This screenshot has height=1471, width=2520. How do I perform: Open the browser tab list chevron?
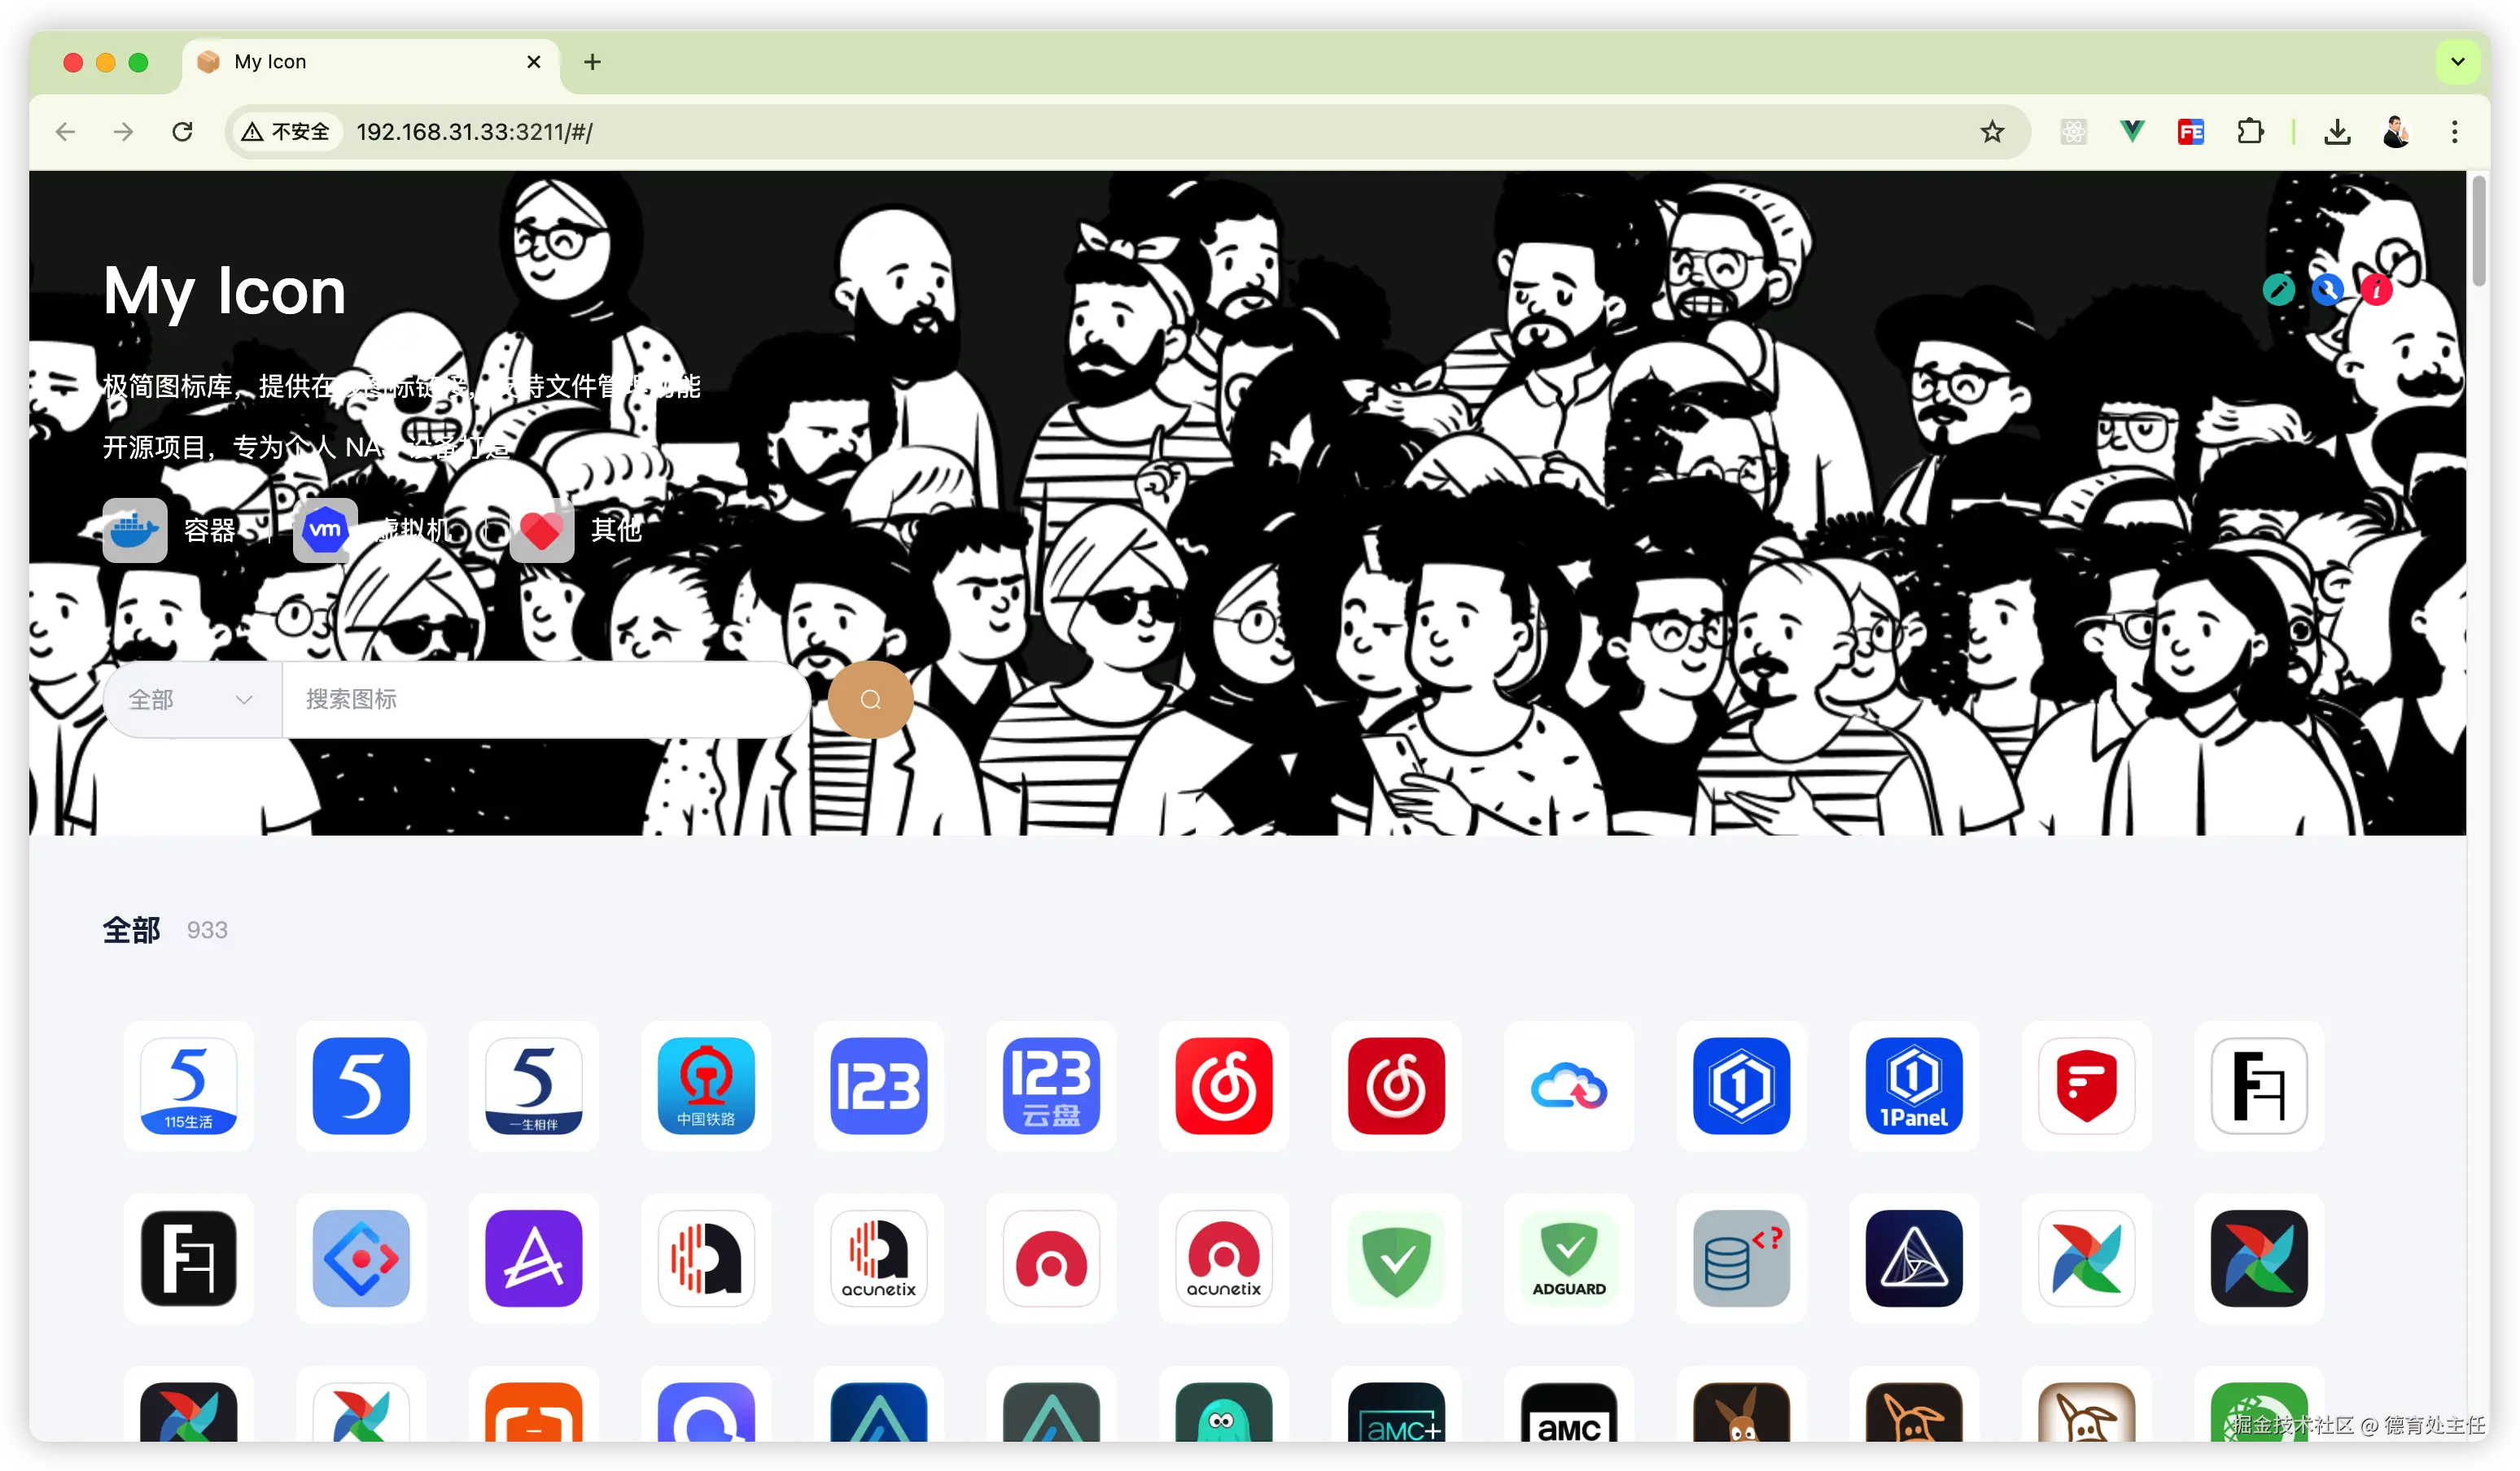[2456, 61]
